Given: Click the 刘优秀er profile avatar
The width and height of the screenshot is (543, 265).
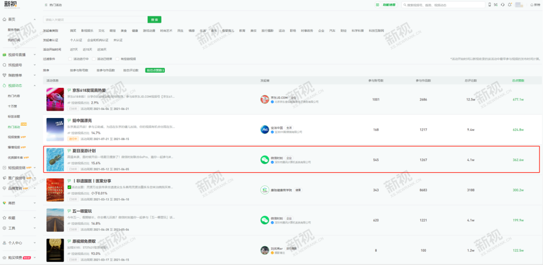Looking at the screenshot, I should click(264, 250).
